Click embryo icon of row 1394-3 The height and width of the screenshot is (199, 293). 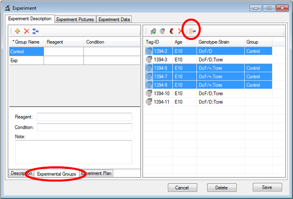(x=149, y=59)
